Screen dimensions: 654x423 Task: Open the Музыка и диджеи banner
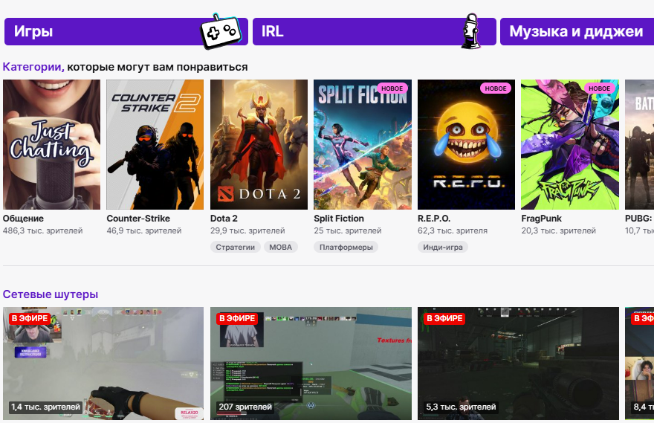click(577, 31)
